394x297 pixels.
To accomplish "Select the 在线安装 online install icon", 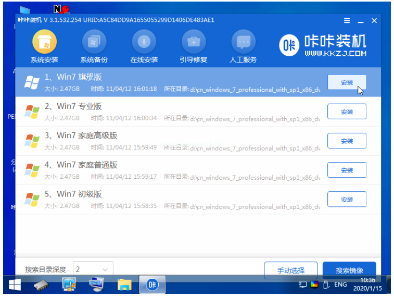I will 144,47.
